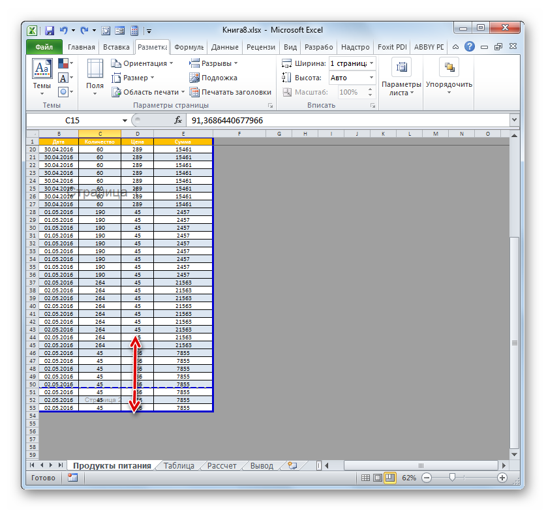
Task: Click the insert new sheet tab icon
Action: click(292, 466)
